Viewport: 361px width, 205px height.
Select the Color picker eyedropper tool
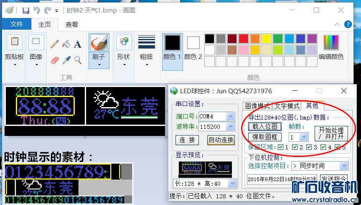pyautogui.click(x=66, y=60)
